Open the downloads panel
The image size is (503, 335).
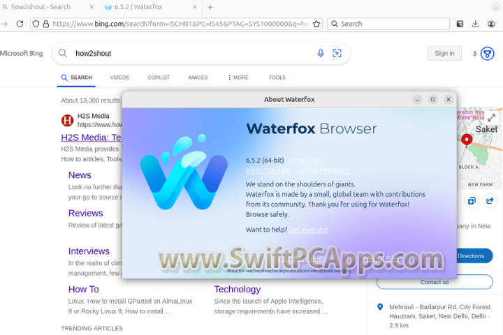(x=476, y=24)
